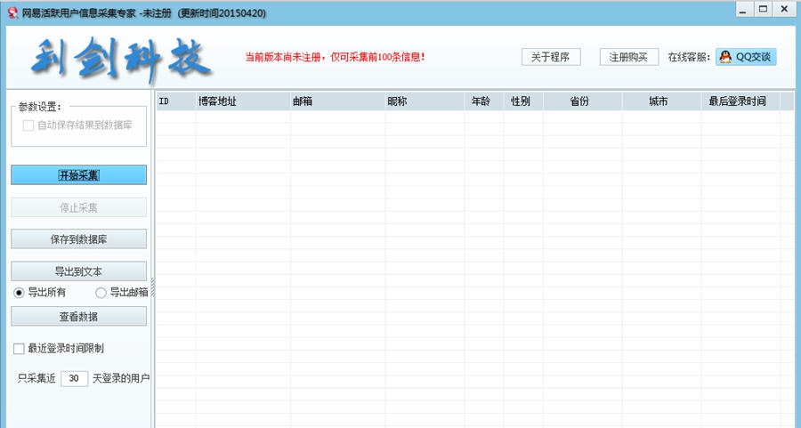Click the 省份 column header

tap(583, 101)
